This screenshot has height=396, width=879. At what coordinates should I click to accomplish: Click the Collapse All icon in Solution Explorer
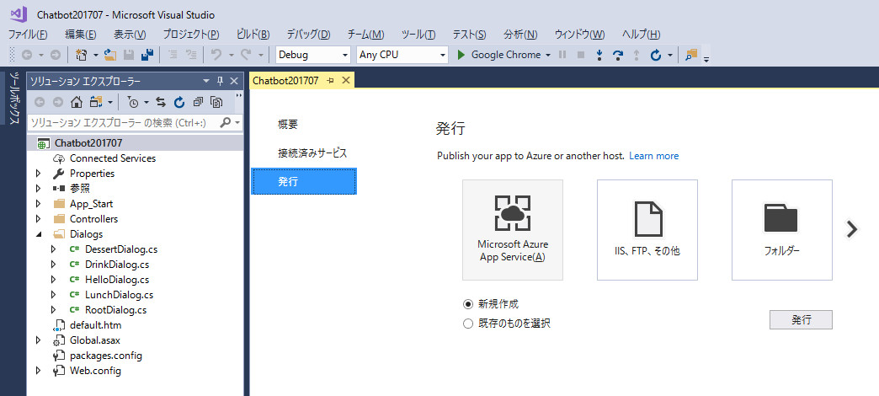[x=197, y=102]
